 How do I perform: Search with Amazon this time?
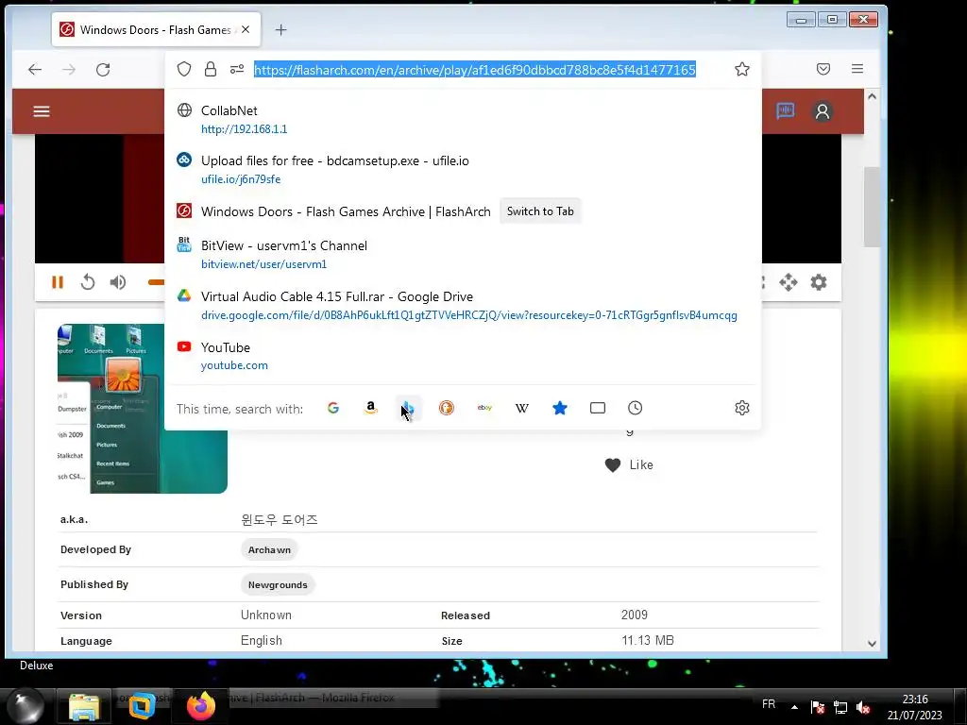370,408
